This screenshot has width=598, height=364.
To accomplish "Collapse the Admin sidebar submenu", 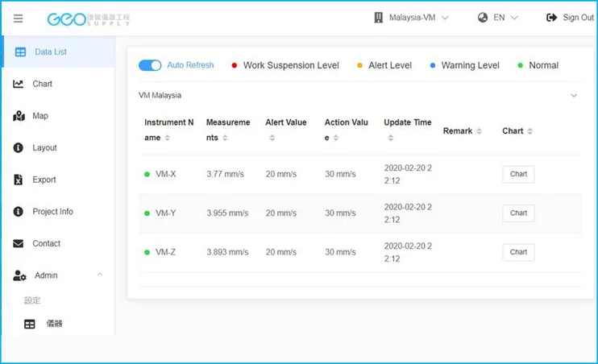I will click(x=100, y=275).
